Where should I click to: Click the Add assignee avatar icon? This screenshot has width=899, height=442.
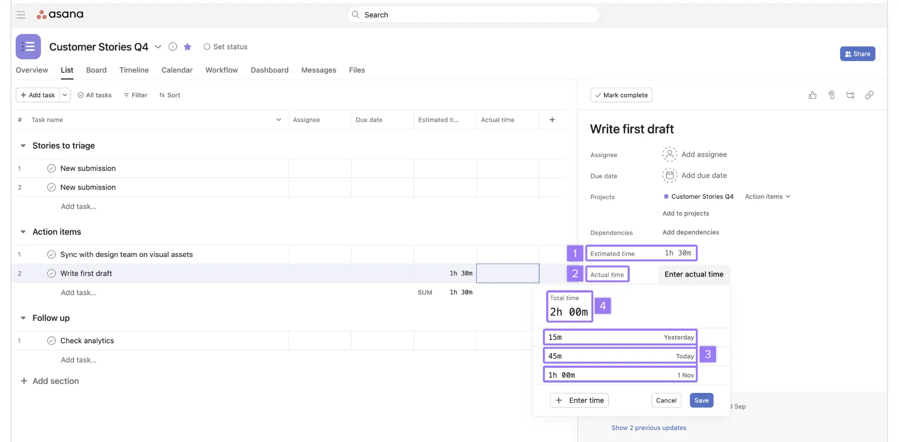(x=670, y=154)
